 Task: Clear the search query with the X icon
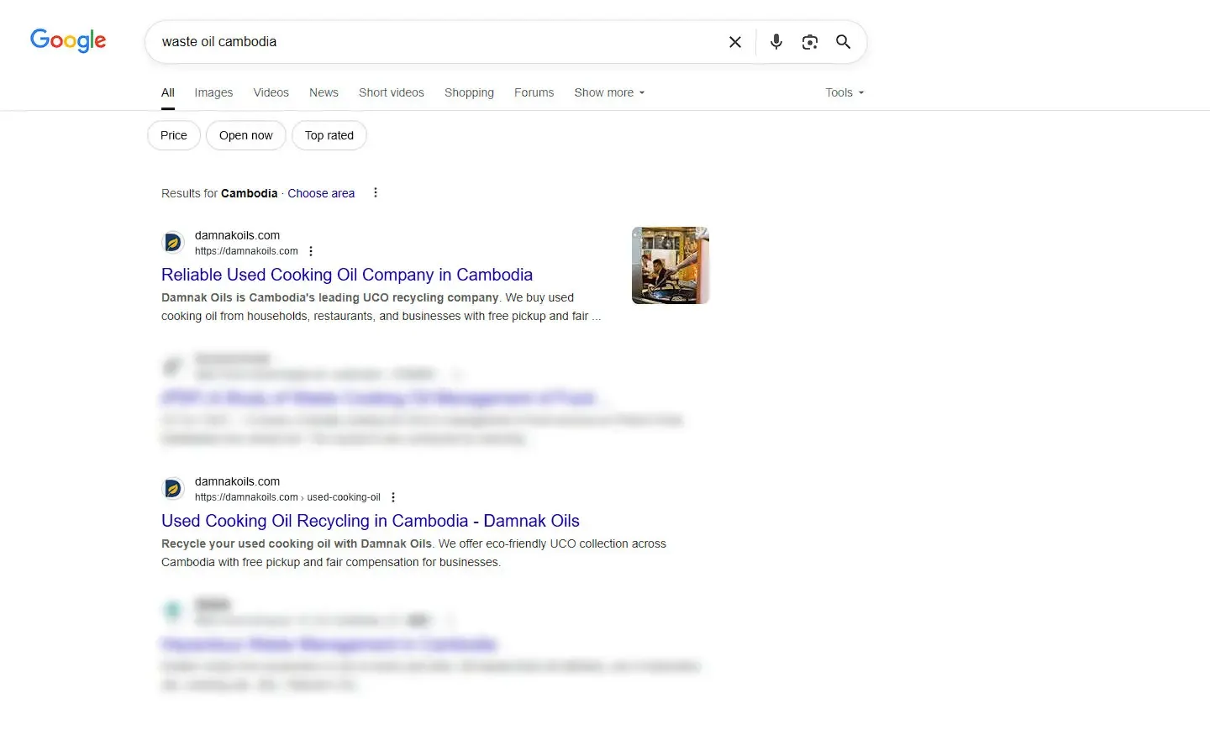pyautogui.click(x=734, y=41)
